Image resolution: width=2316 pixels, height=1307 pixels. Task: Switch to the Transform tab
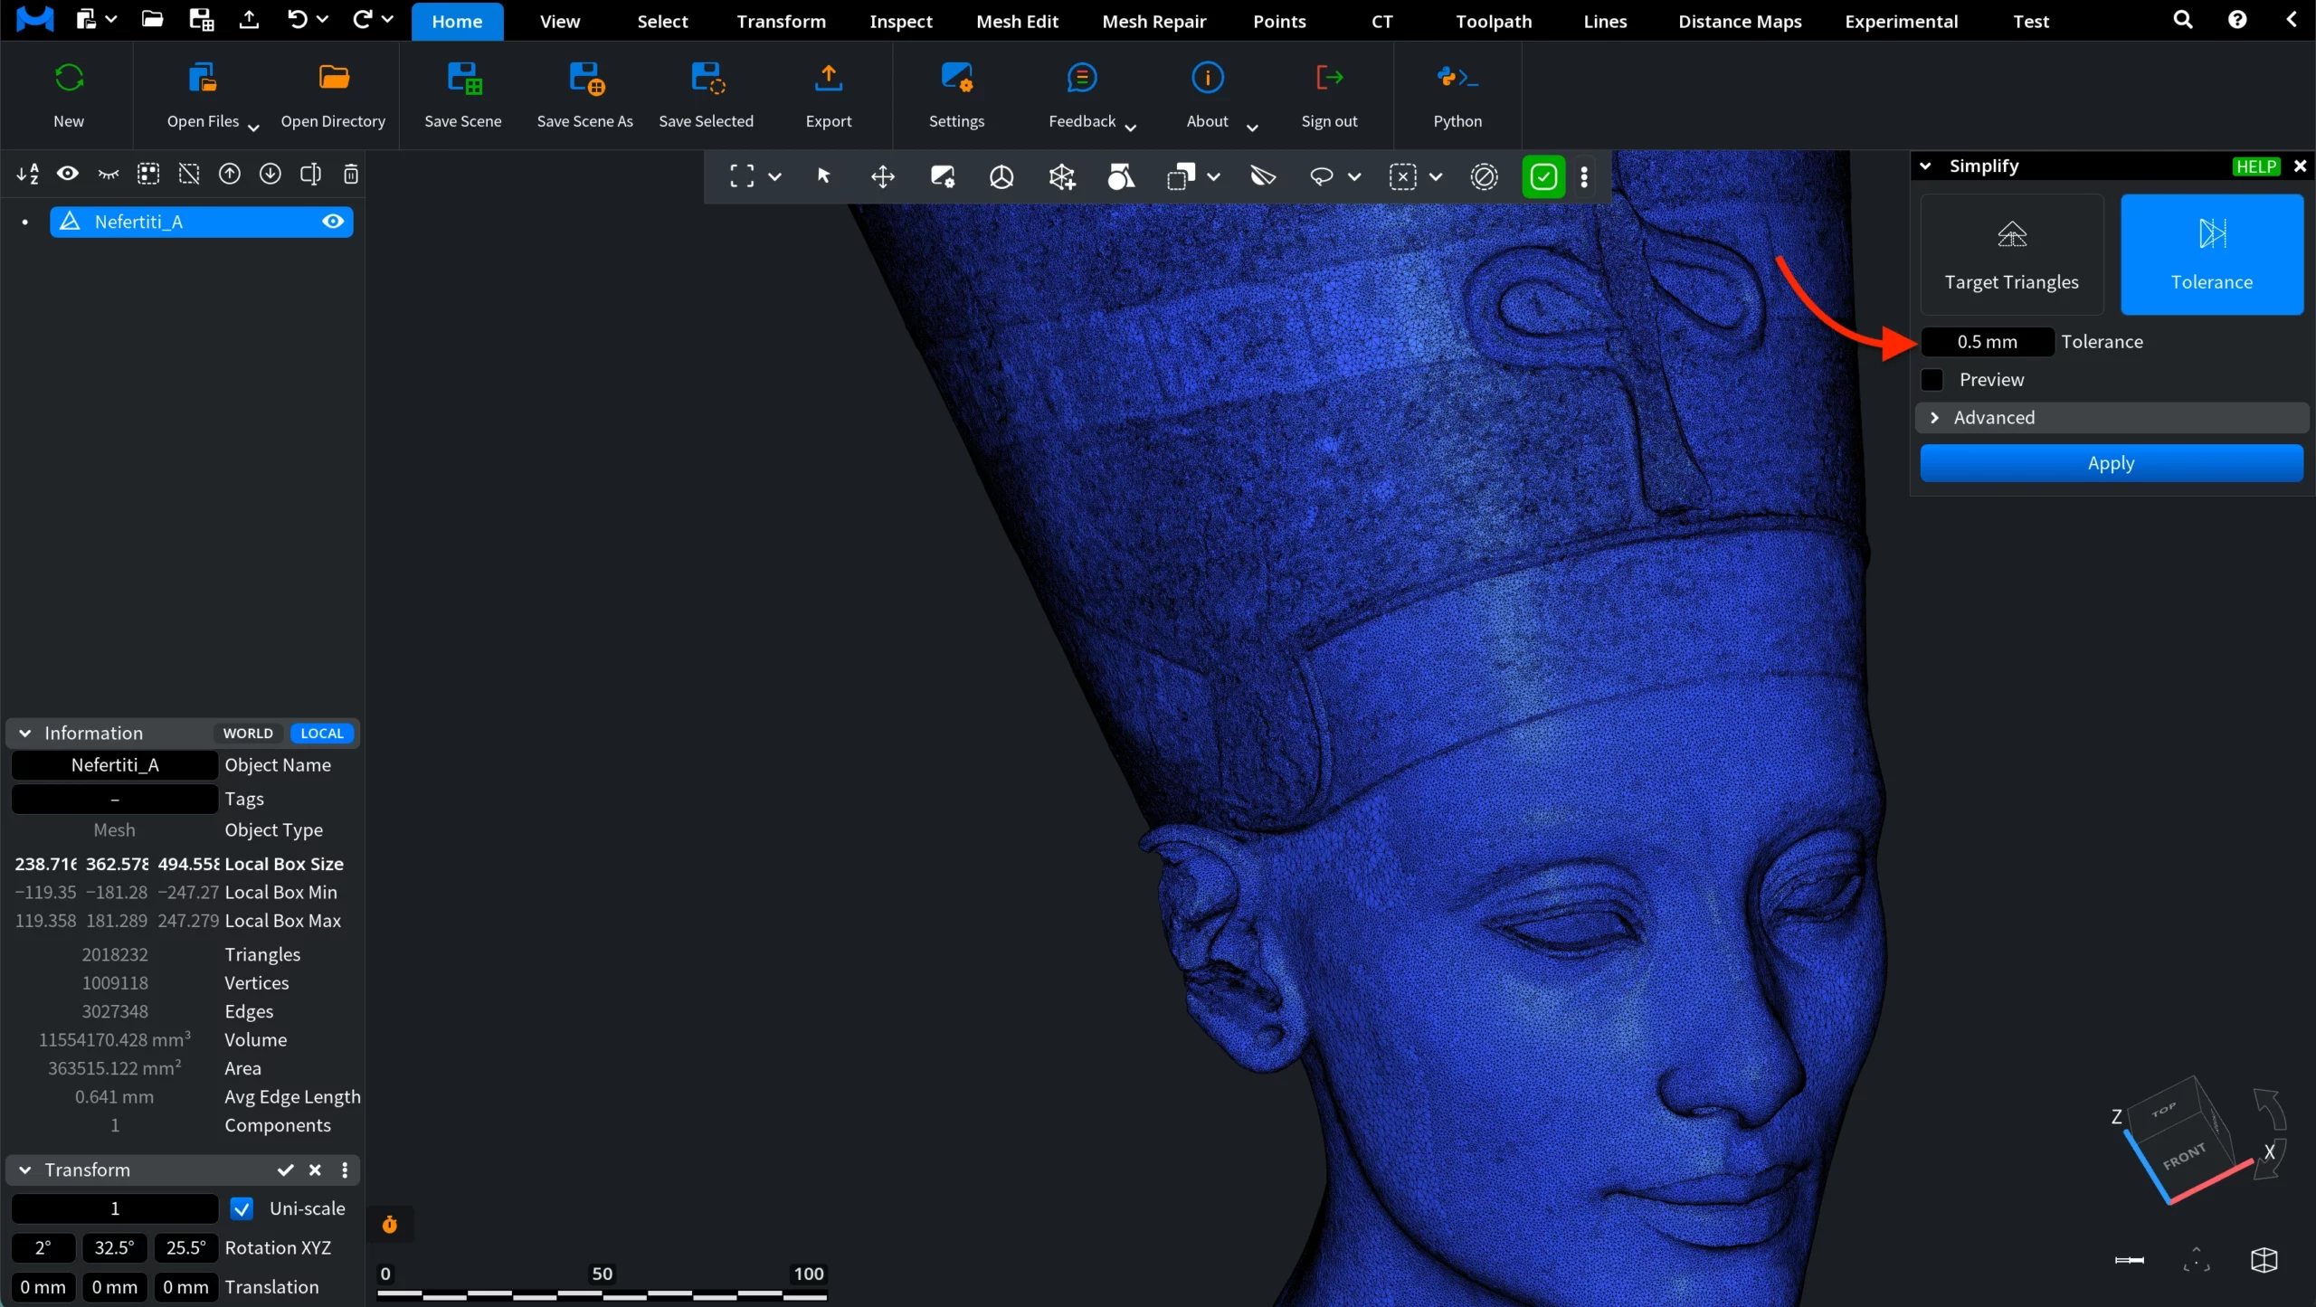coord(781,22)
